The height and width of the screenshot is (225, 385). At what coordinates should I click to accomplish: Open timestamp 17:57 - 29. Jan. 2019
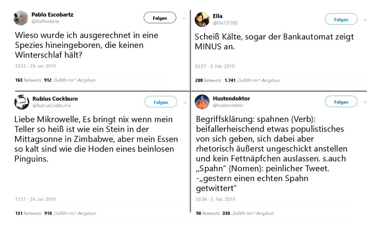(35, 199)
